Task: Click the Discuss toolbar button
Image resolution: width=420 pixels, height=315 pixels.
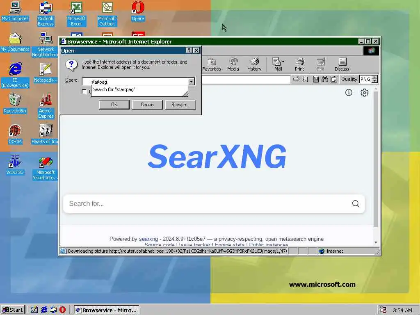Action: [342, 64]
